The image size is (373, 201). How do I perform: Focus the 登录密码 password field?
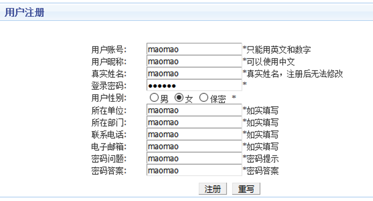194,85
